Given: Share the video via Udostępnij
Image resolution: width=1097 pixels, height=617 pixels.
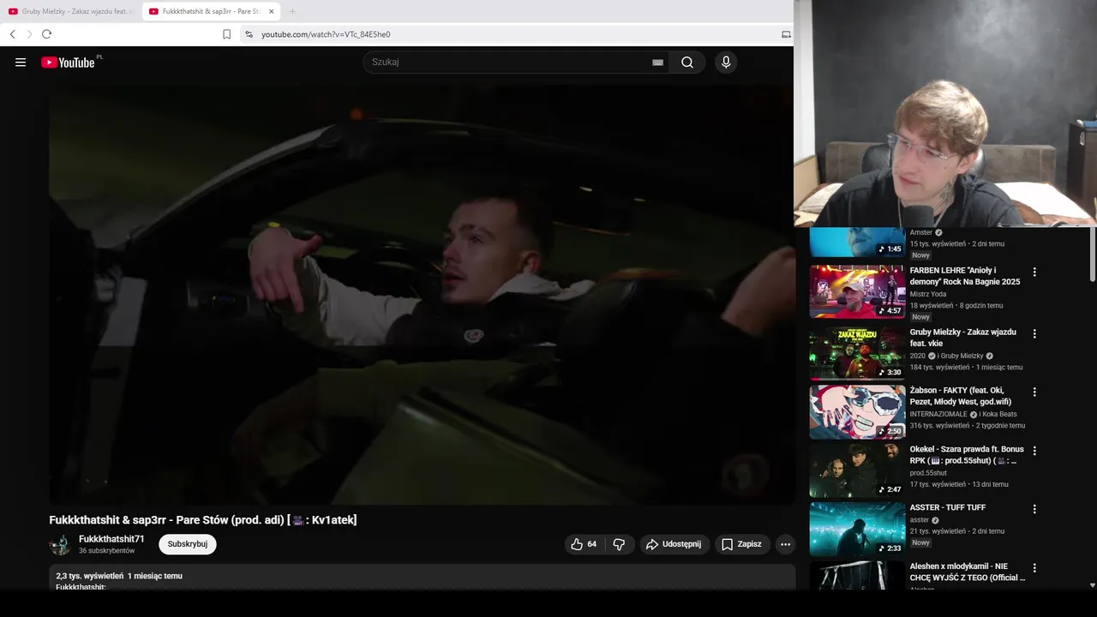Looking at the screenshot, I should [674, 544].
